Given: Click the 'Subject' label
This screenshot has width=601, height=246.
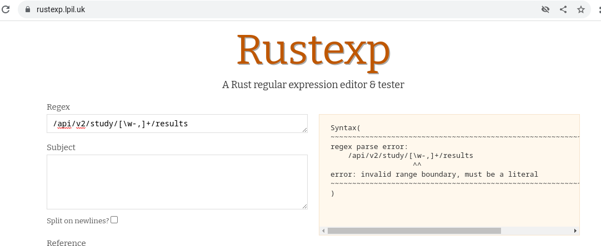Looking at the screenshot, I should [61, 148].
